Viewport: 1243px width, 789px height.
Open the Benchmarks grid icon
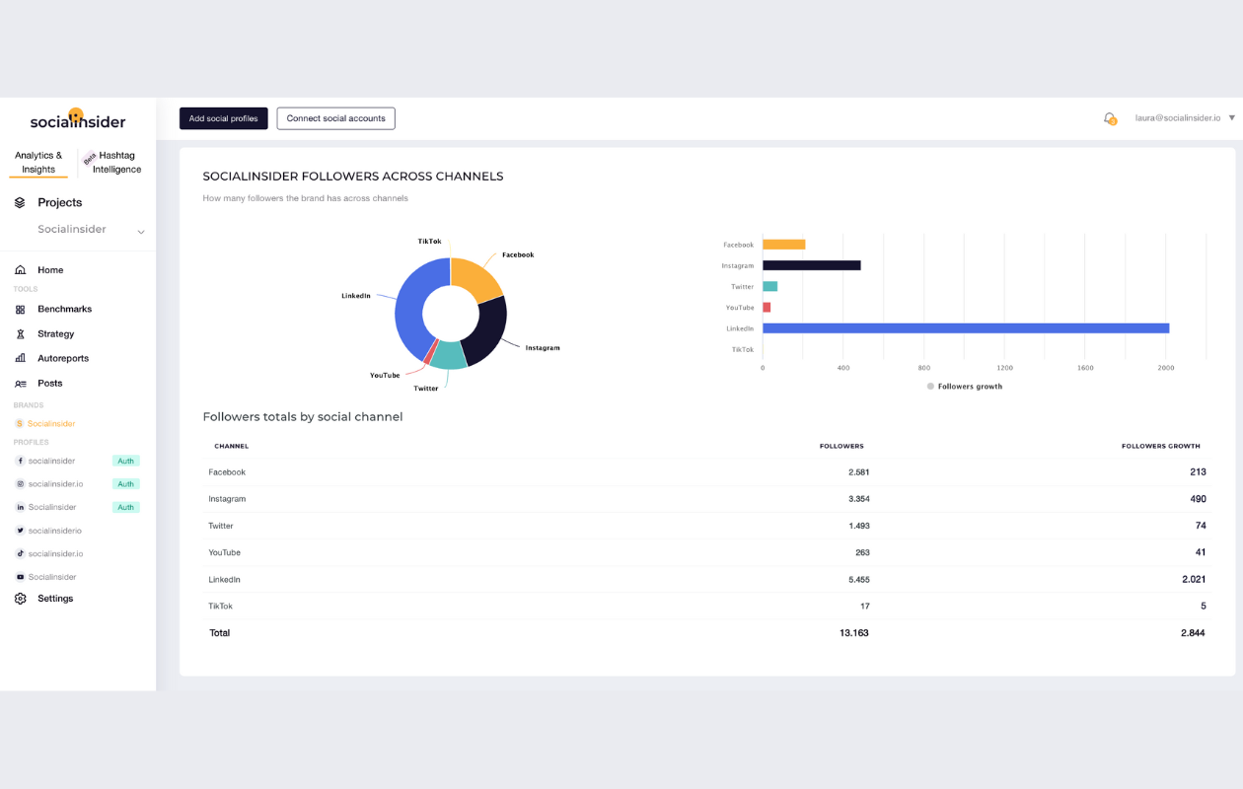coord(20,310)
